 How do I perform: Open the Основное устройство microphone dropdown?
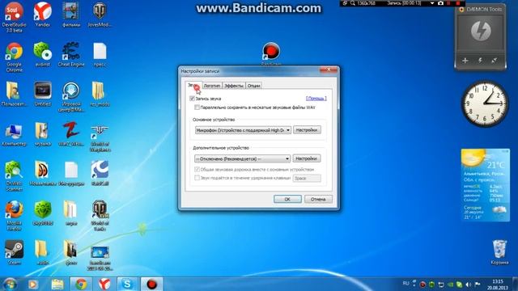tap(243, 130)
